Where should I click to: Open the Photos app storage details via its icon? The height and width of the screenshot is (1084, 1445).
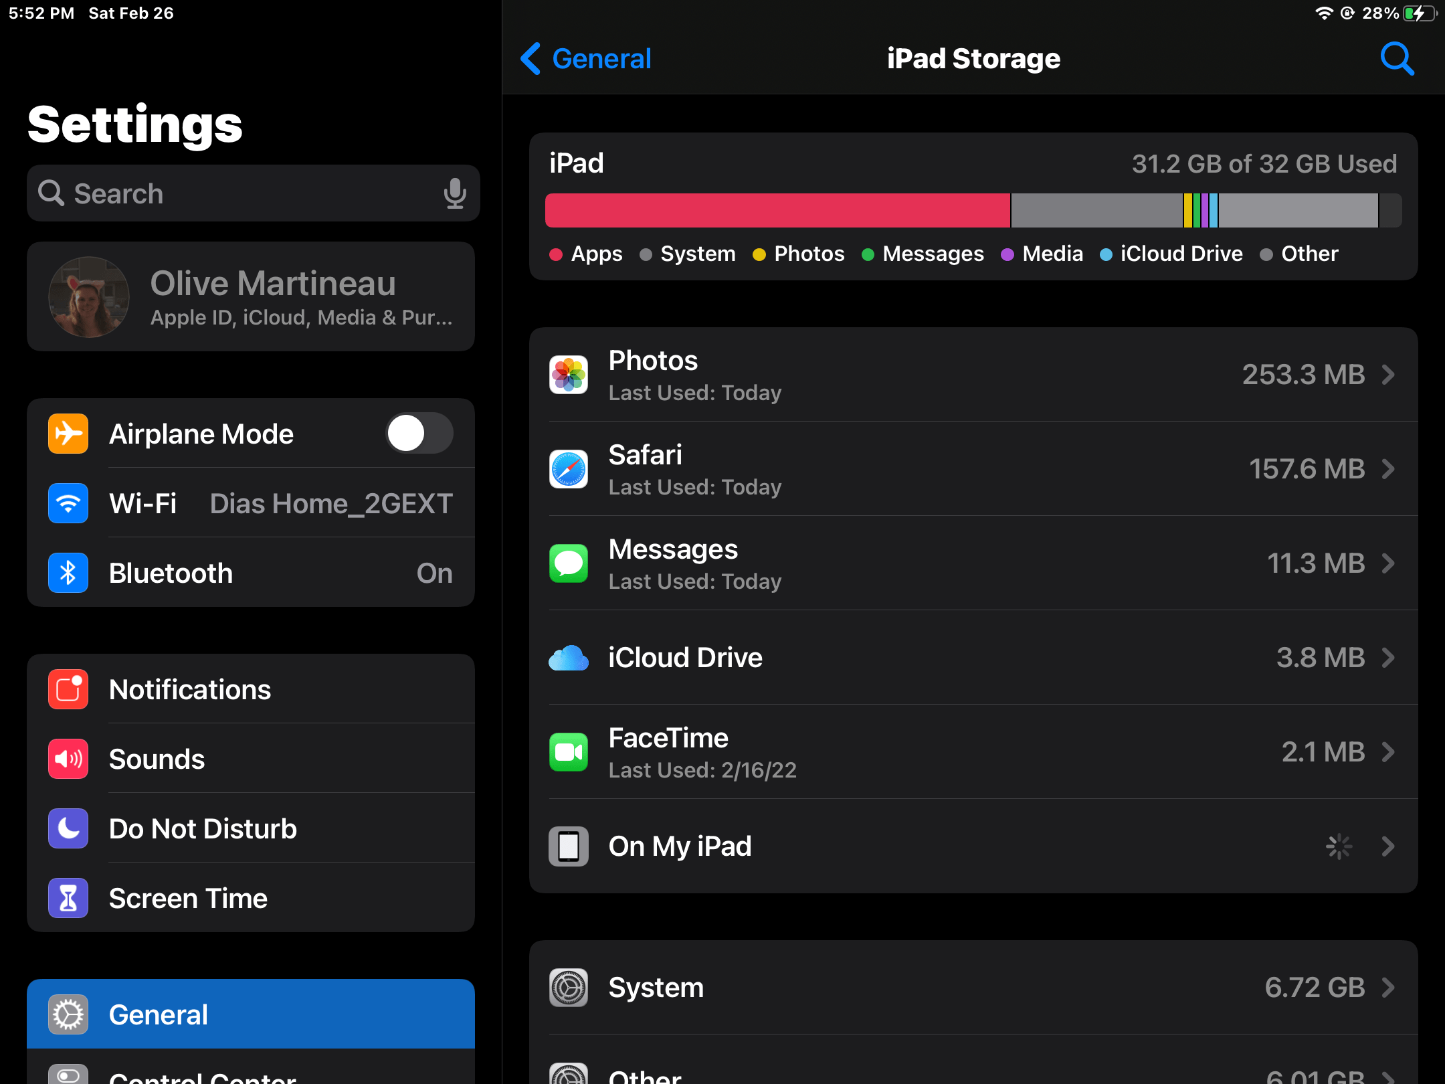click(568, 375)
